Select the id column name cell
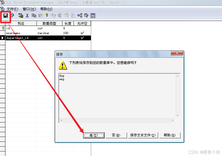The height and width of the screenshot is (156, 222). (x=21, y=28)
